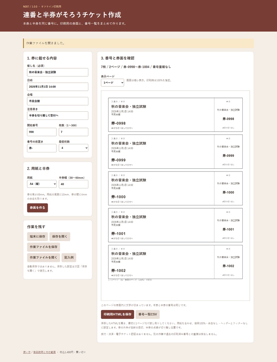Click the 端末に保存 button
The width and height of the screenshot is (277, 362).
37,237
